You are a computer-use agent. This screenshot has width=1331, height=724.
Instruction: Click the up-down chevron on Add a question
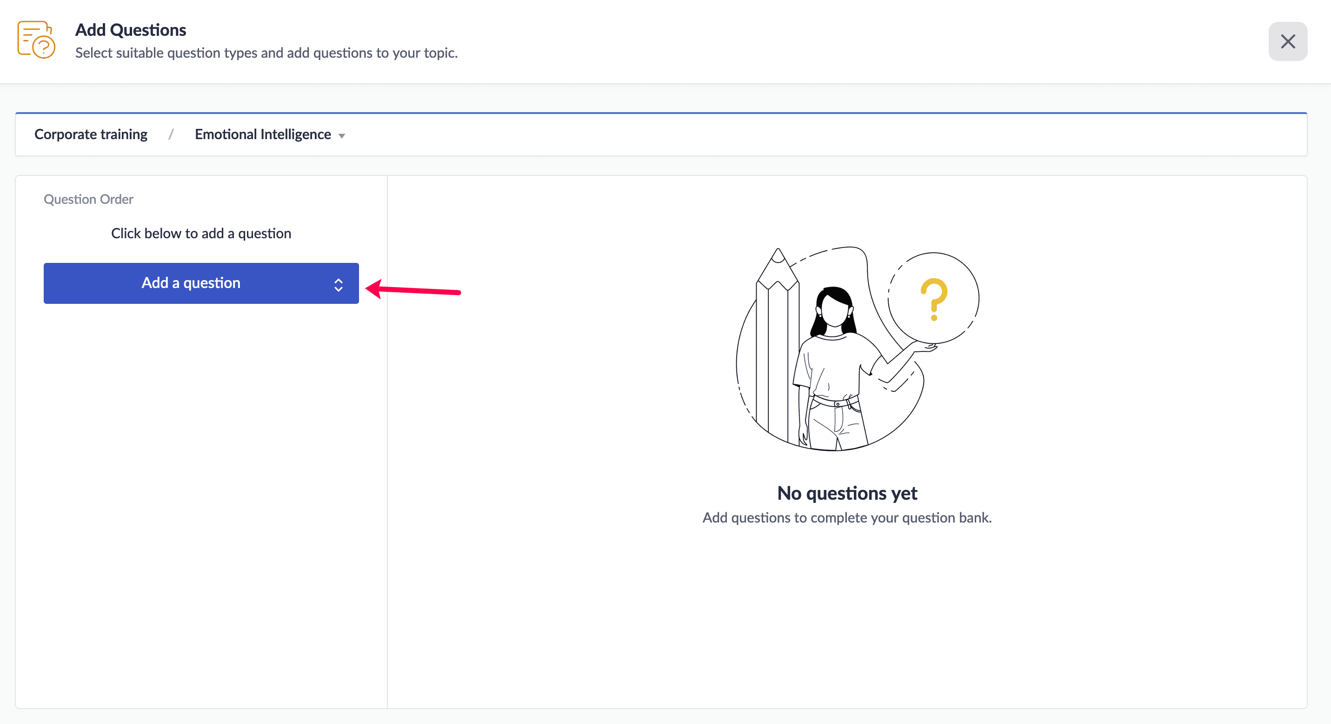tap(339, 285)
